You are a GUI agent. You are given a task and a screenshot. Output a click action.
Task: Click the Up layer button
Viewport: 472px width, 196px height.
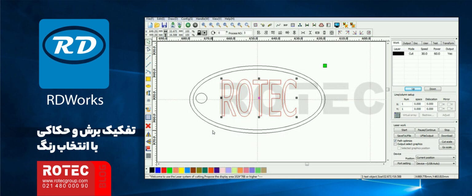click(x=413, y=89)
